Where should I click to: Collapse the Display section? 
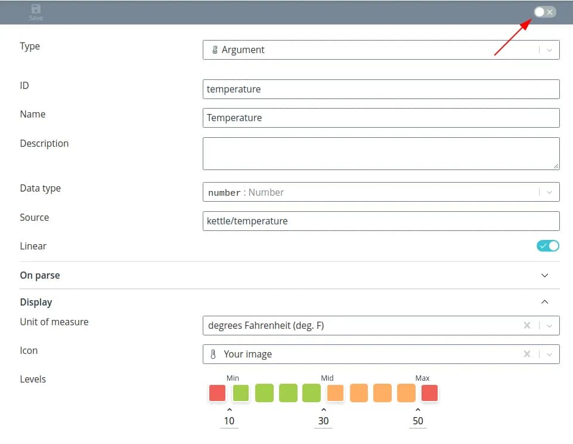[x=544, y=302]
